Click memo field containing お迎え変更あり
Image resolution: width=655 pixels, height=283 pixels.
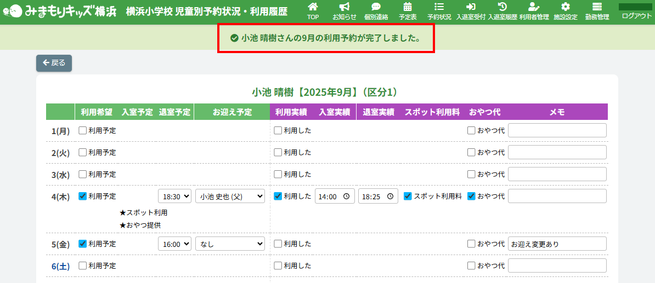[x=557, y=244]
